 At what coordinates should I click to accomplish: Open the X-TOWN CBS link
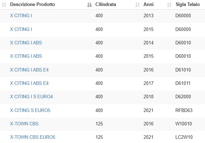[x=24, y=124]
